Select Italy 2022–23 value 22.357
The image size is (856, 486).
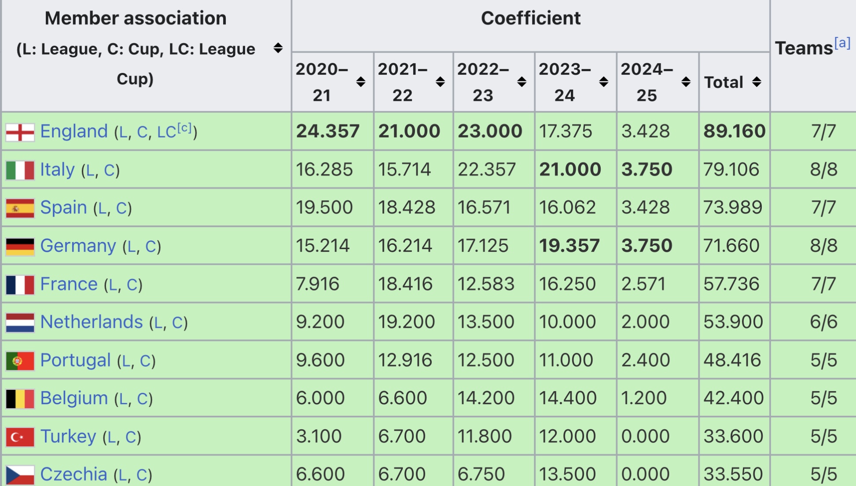486,169
